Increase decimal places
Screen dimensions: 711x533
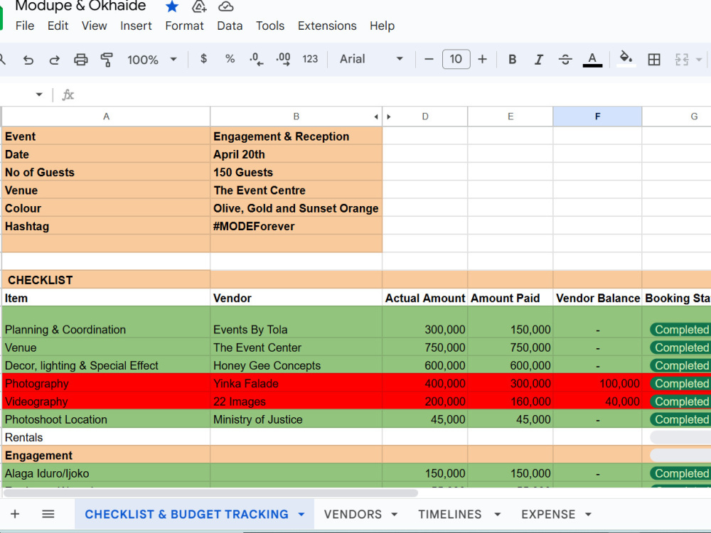(283, 60)
